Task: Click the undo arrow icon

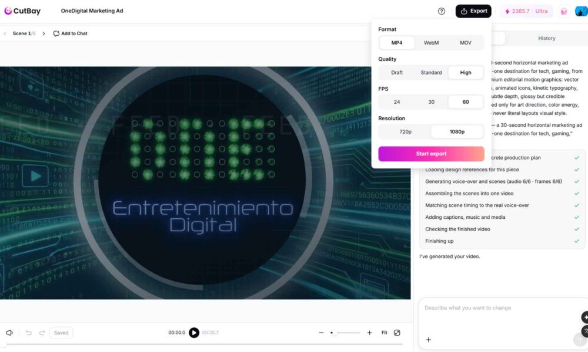Action: click(x=28, y=333)
